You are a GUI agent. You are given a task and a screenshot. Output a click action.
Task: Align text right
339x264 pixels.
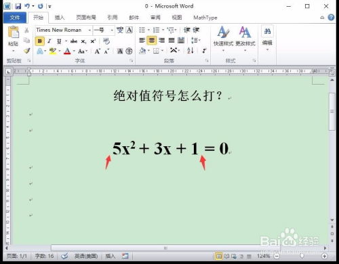(161, 41)
